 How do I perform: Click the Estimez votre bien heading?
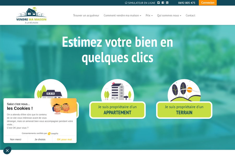click(x=118, y=50)
